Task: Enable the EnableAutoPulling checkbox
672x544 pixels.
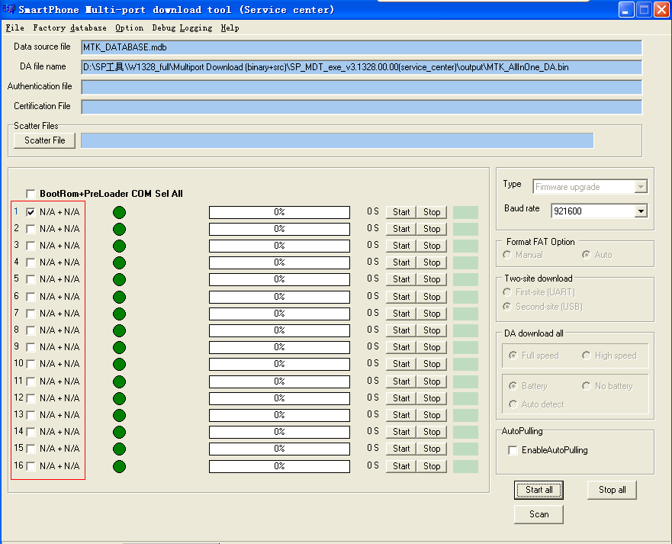Action: coord(513,450)
